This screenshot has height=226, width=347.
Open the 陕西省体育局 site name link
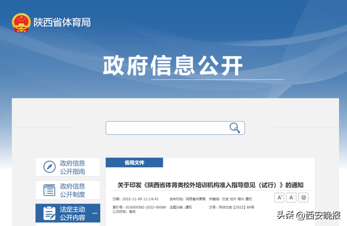pyautogui.click(x=62, y=23)
